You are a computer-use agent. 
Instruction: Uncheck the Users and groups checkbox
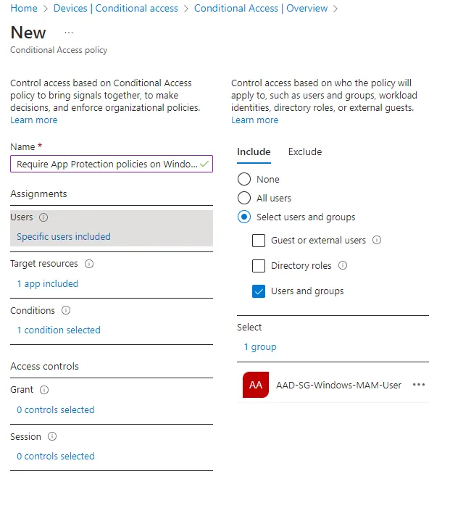point(259,291)
